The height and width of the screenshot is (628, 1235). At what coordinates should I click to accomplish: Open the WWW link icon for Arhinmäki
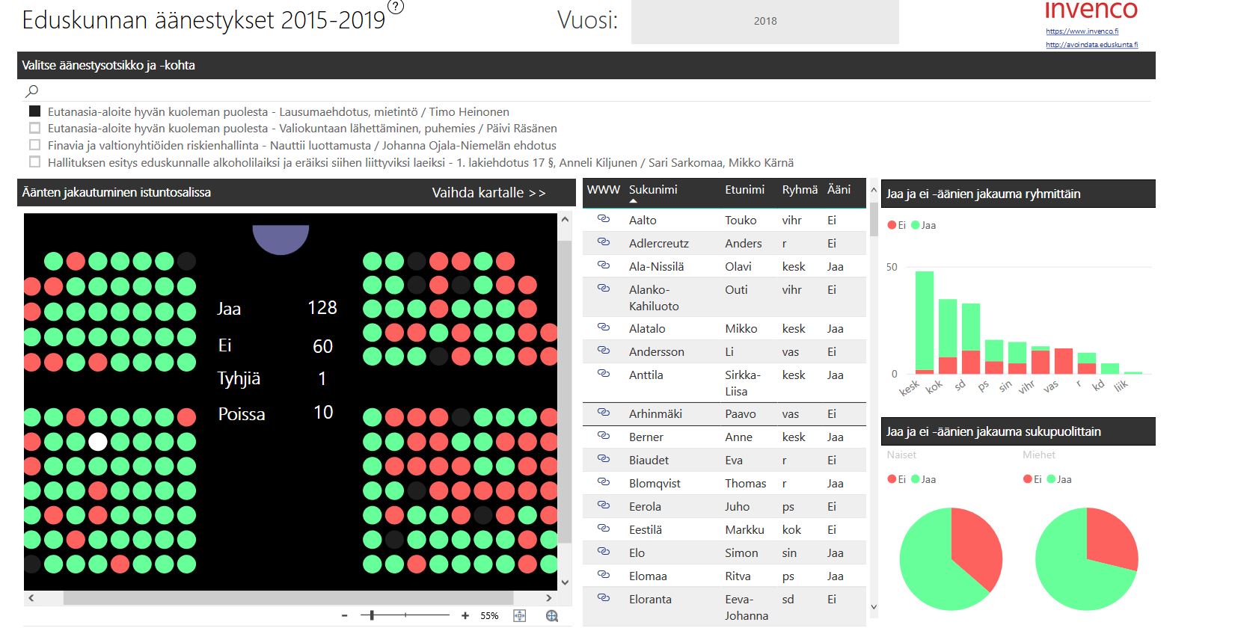pyautogui.click(x=603, y=413)
